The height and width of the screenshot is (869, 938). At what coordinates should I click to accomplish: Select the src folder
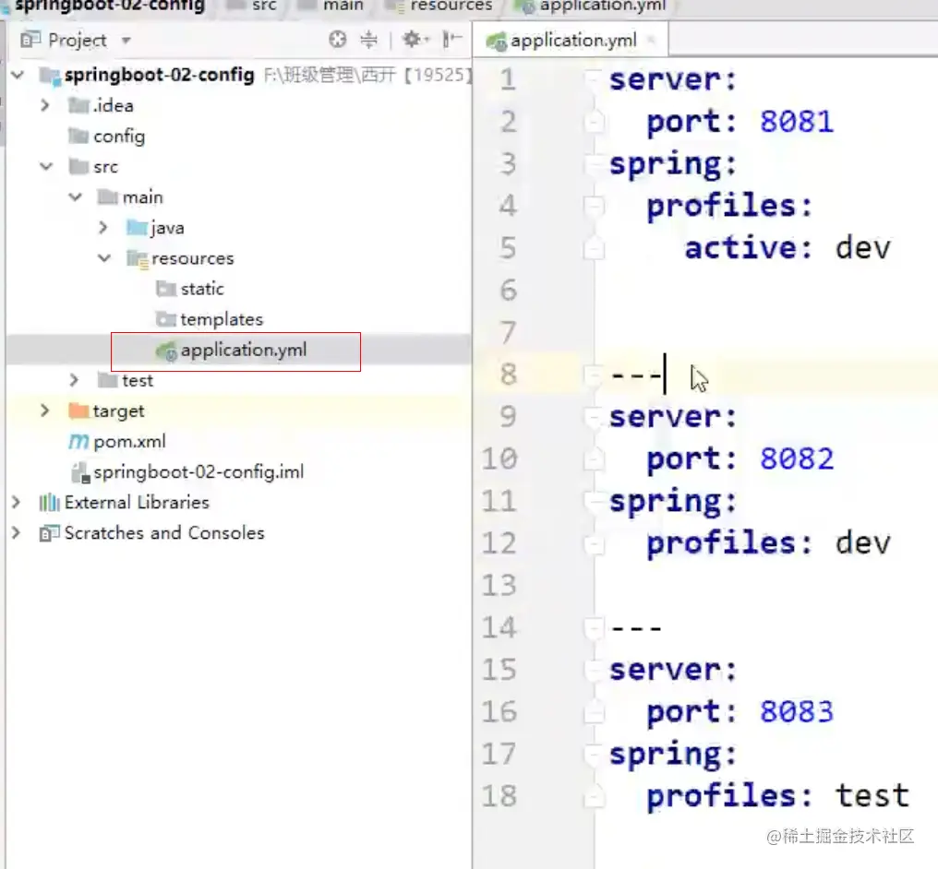[106, 167]
